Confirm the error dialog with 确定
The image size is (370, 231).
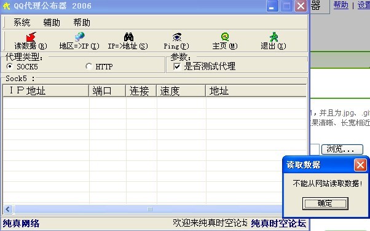click(x=325, y=203)
